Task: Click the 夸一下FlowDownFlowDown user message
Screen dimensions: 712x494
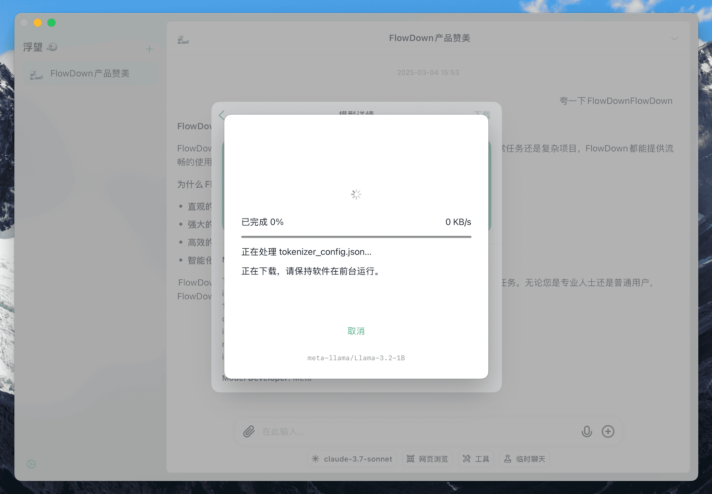Action: [616, 101]
